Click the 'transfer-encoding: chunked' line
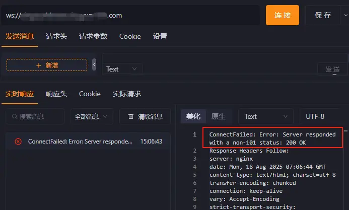Viewport: 349px width, 210px height. coord(253,183)
